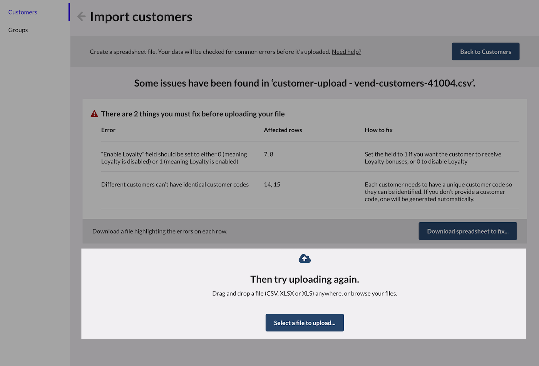Image resolution: width=539 pixels, height=366 pixels.
Task: Open Groups in the sidebar
Action: tap(18, 30)
